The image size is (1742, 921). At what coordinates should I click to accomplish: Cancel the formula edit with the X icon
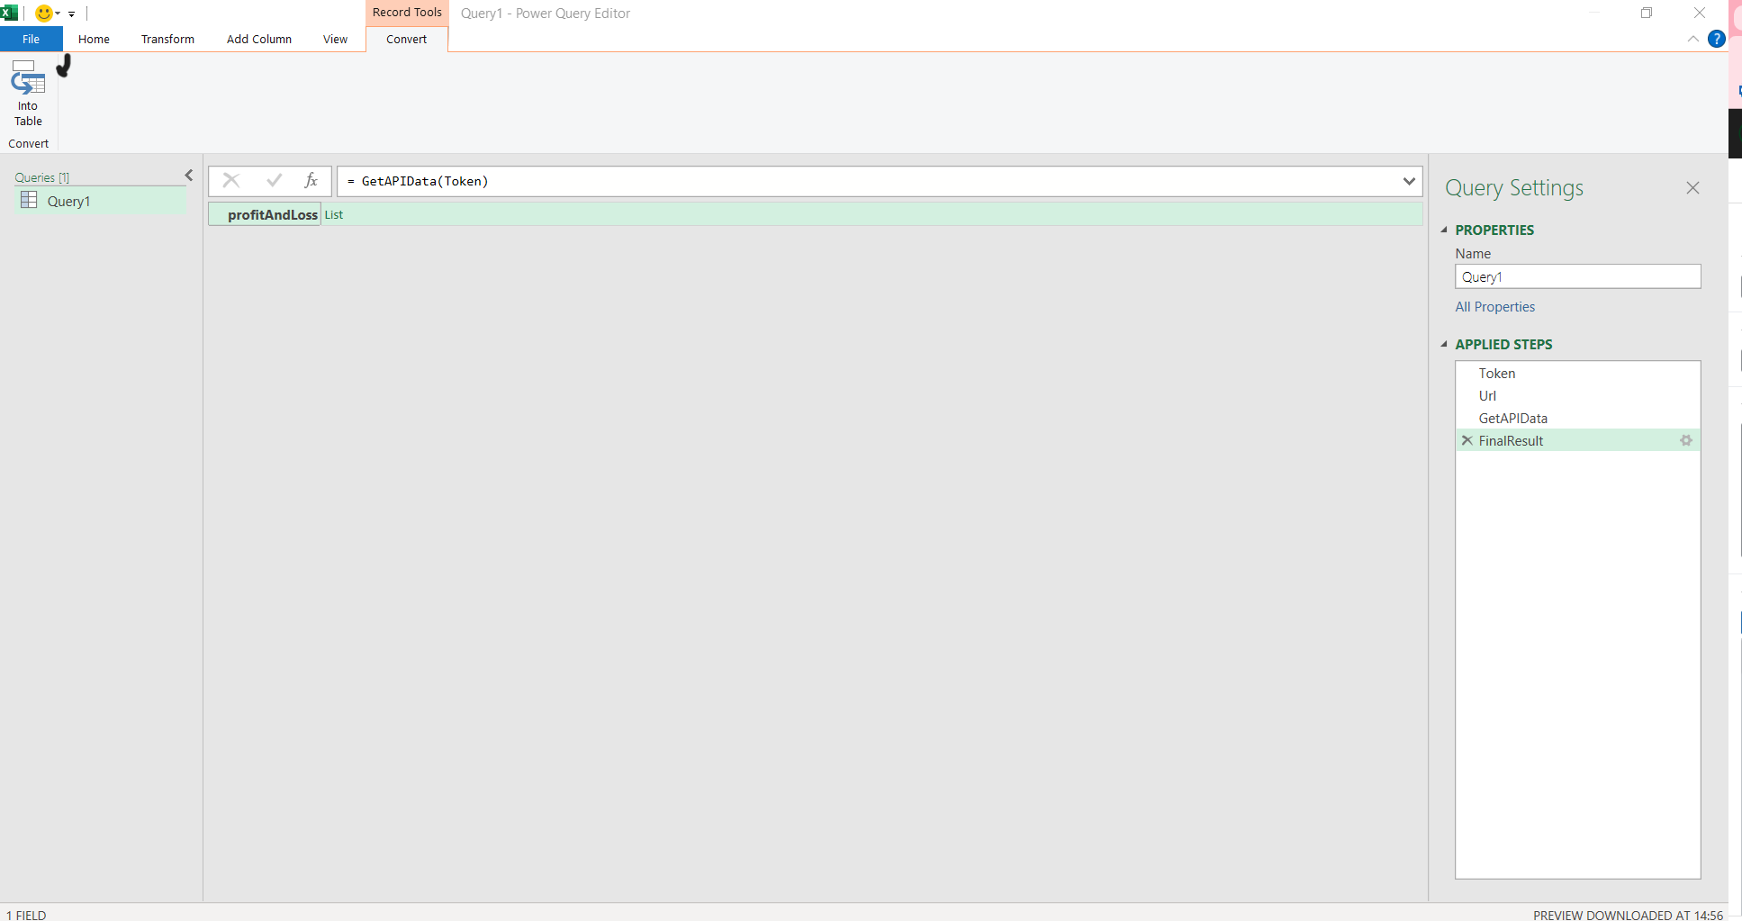pos(230,180)
